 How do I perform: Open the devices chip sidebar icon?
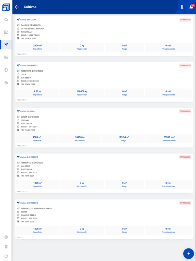6,70
